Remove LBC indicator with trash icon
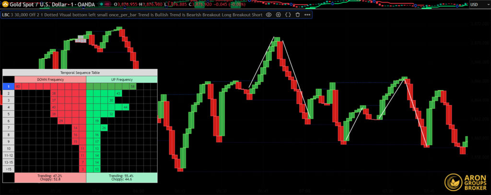The height and width of the screenshot is (195, 491). click(297, 14)
